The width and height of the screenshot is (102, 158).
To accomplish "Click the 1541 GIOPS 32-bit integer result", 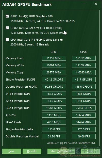I will pyautogui.click(x=84, y=101).
